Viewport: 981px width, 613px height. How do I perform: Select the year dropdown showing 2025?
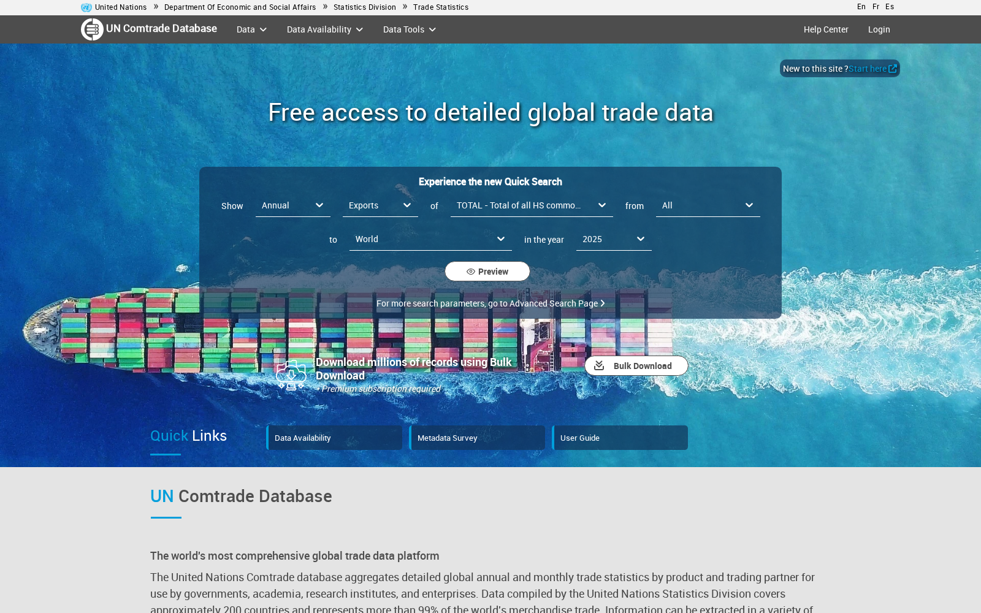coord(614,239)
